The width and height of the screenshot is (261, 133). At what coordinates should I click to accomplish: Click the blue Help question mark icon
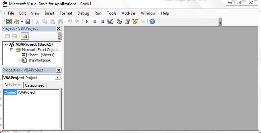tap(152, 22)
